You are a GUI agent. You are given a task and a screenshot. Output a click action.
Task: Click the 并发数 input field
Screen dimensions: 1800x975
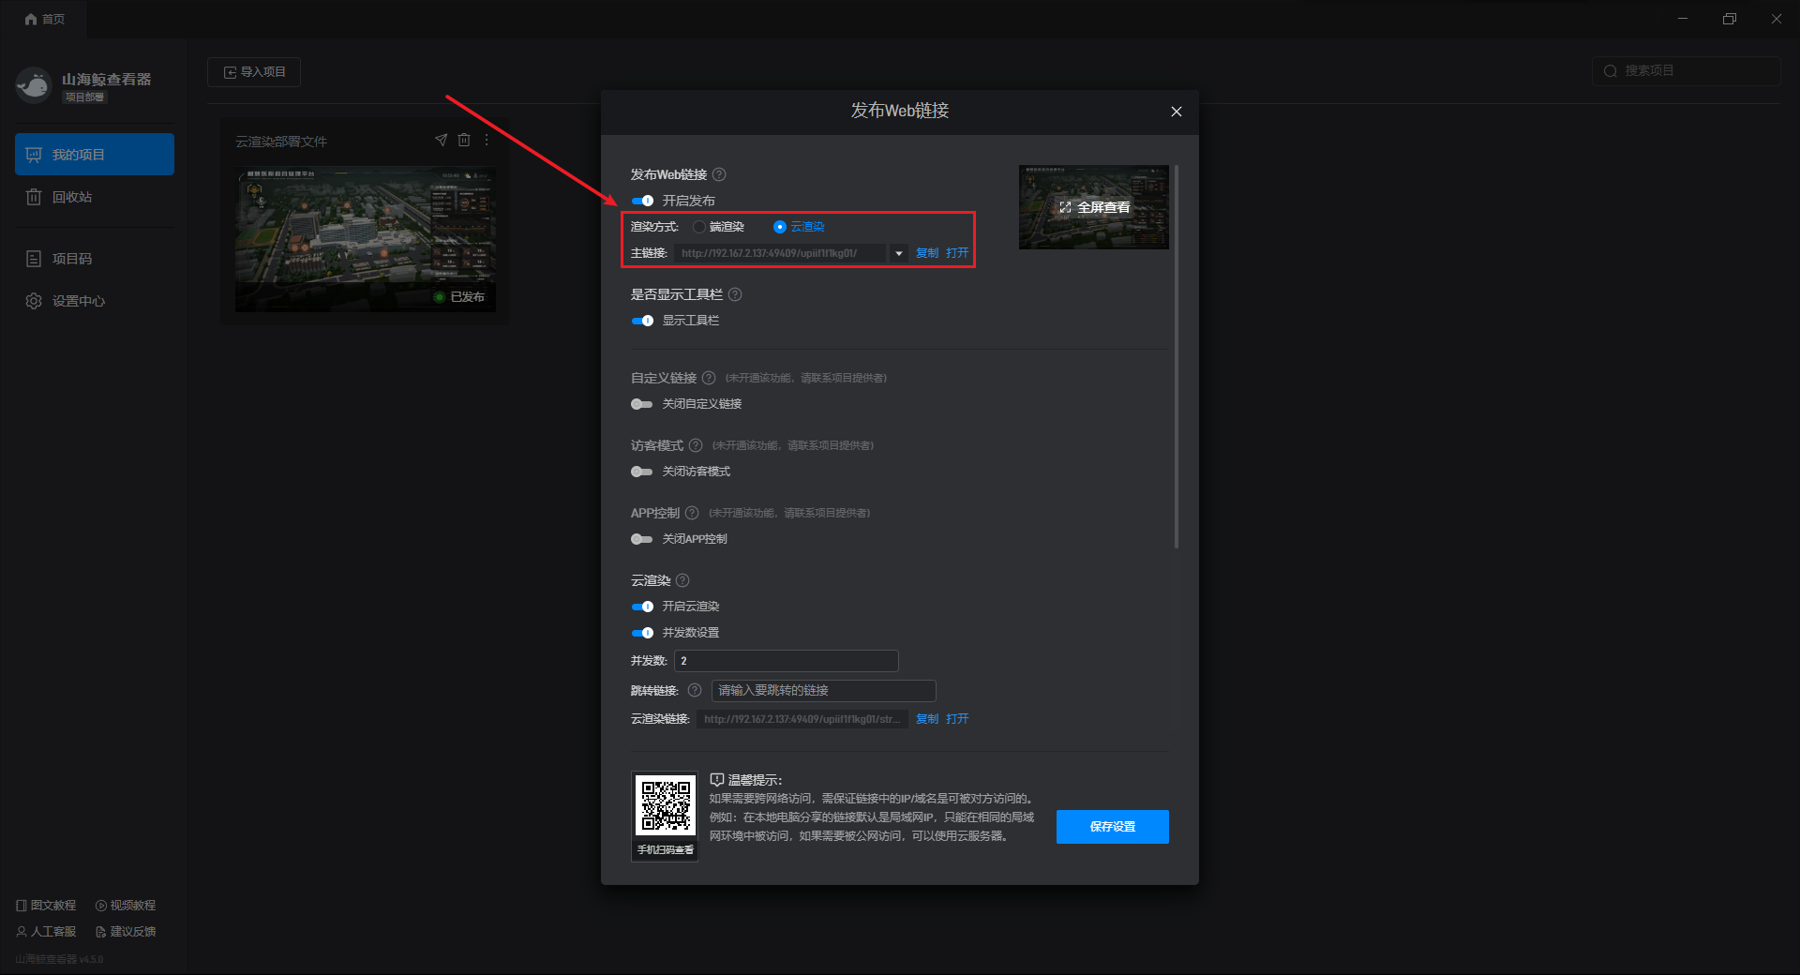[787, 661]
